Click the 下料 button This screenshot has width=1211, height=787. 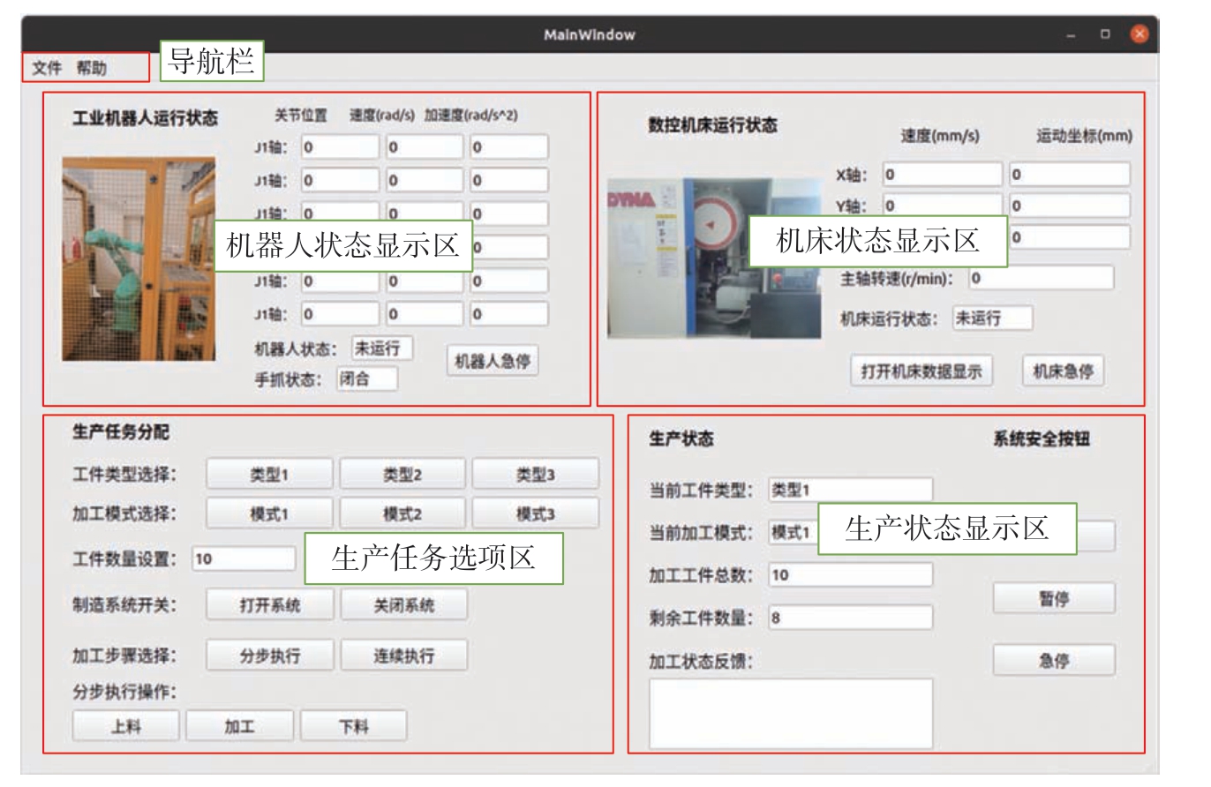click(x=354, y=726)
